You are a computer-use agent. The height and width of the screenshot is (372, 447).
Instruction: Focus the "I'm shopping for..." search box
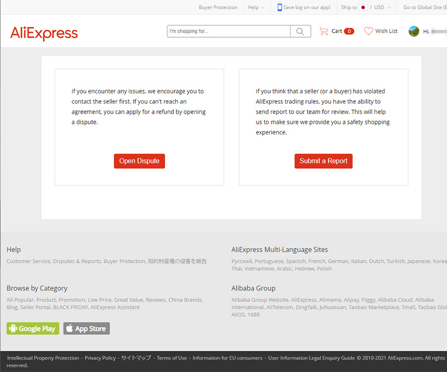[228, 31]
